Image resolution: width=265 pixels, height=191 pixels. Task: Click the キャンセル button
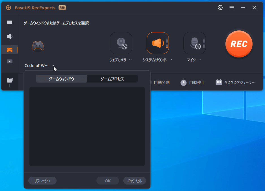(x=134, y=181)
